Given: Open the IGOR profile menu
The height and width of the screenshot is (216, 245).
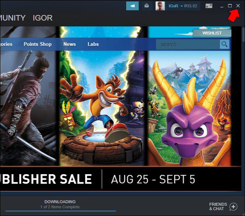Looking at the screenshot, I should point(43,18).
